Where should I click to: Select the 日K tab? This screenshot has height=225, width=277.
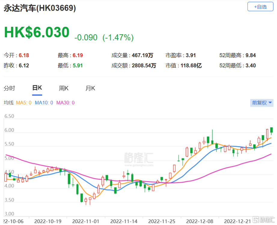click(37, 88)
